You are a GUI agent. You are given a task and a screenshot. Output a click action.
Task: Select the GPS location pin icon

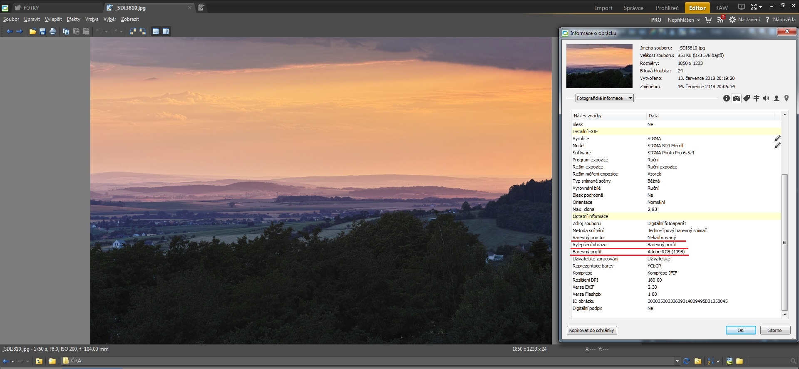tap(786, 98)
